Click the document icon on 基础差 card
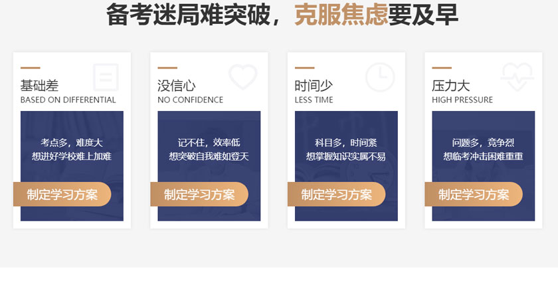The width and height of the screenshot is (558, 293). (106, 77)
